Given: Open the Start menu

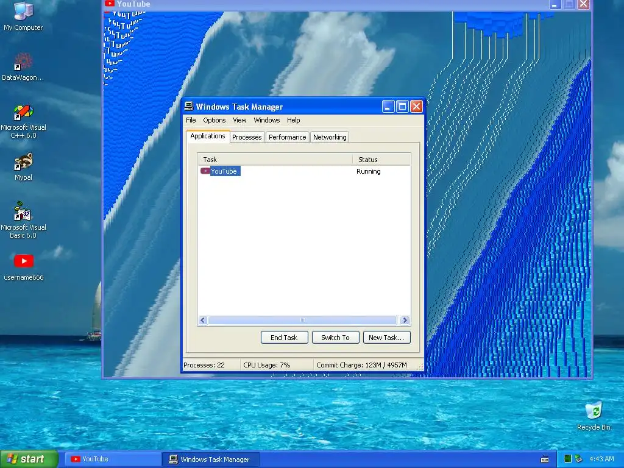Looking at the screenshot, I should click(29, 459).
